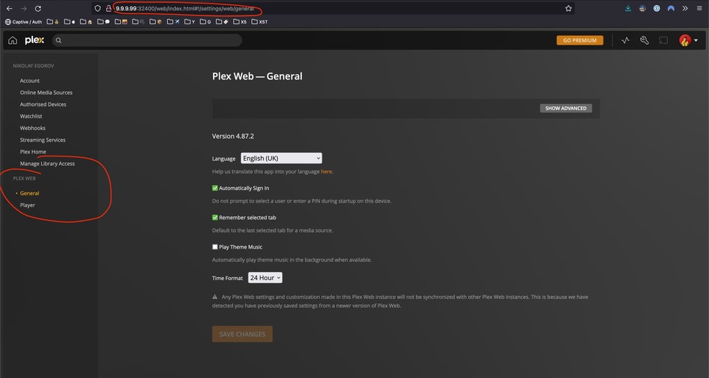Screen dimensions: 709x378
Task: Open Webhooks settings in sidebar
Action: pyautogui.click(x=32, y=128)
